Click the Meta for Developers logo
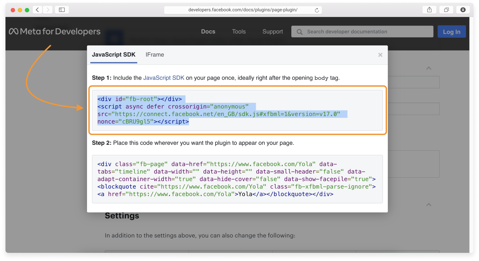Screen dimensions: 479x261 (x=55, y=31)
